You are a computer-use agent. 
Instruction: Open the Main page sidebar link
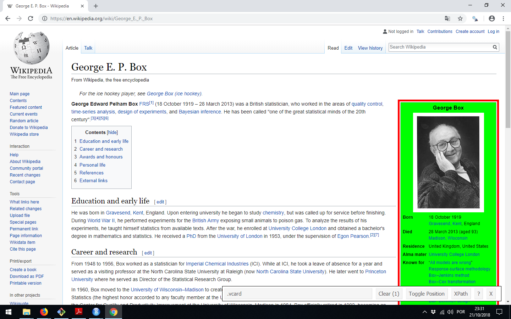click(20, 94)
